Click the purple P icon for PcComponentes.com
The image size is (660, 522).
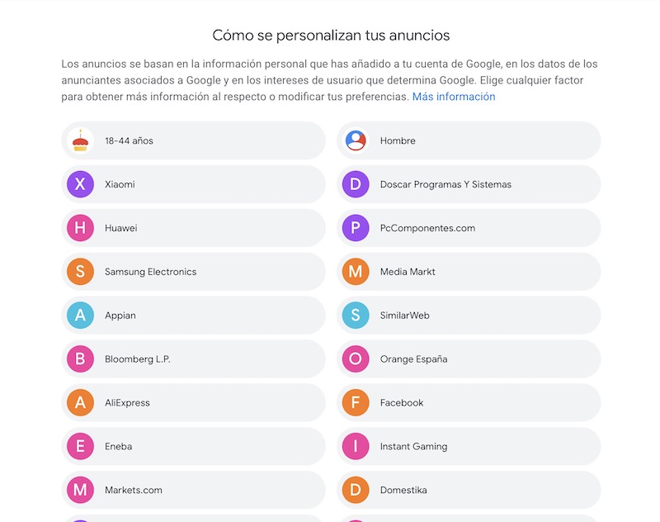click(x=356, y=228)
